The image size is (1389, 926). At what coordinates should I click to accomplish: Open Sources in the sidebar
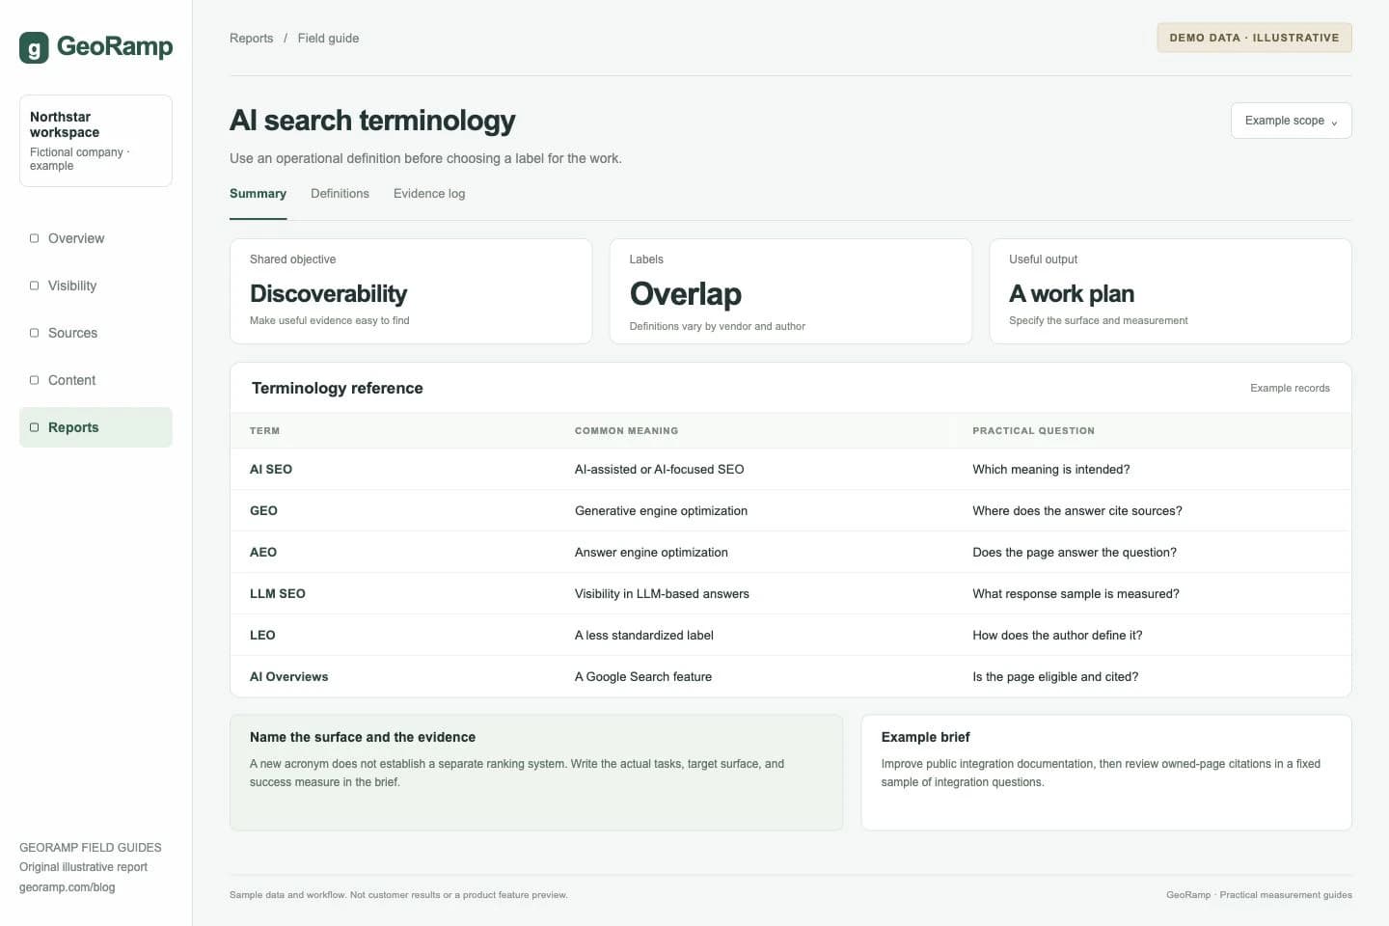(x=95, y=333)
